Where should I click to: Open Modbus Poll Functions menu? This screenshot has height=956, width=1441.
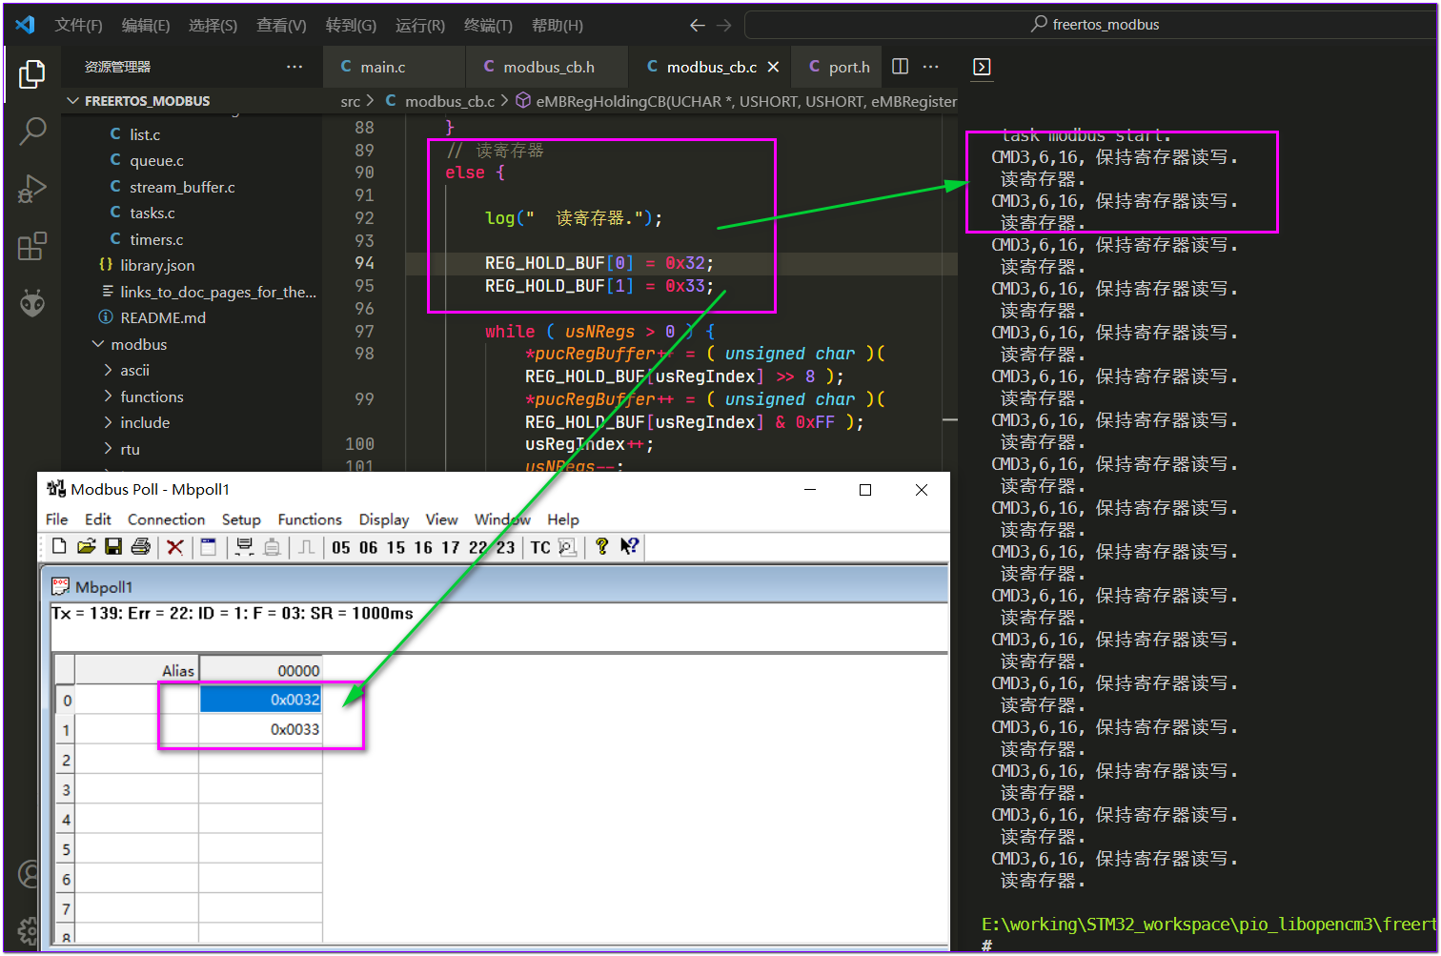click(310, 519)
